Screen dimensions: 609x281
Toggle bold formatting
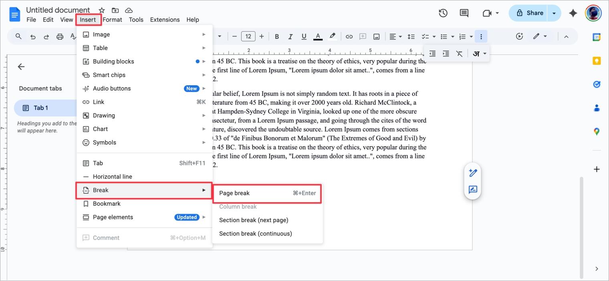[x=277, y=36]
